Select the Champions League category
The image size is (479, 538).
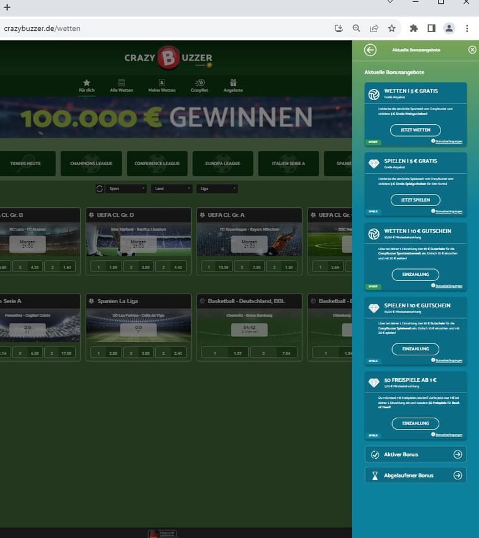coord(91,164)
